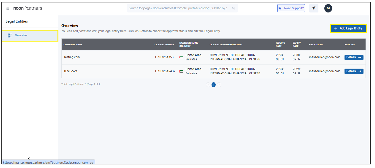
Task: Click the License Issuing Authority header
Action: pyautogui.click(x=226, y=44)
